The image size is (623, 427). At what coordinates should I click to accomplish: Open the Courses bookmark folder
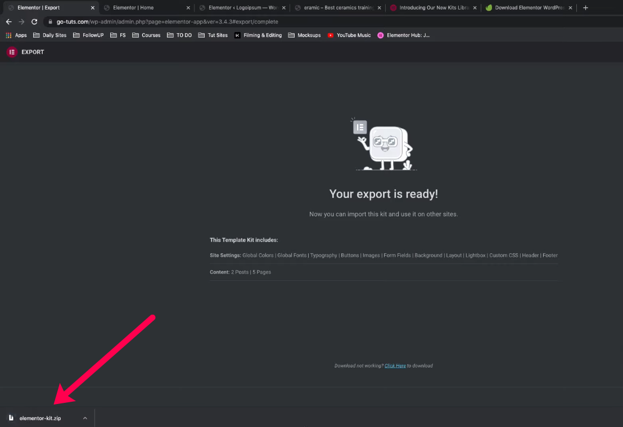pyautogui.click(x=146, y=35)
